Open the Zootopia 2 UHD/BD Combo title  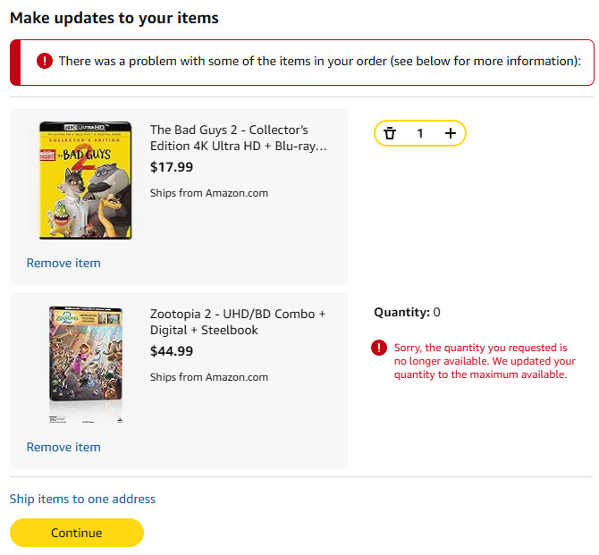pos(238,322)
